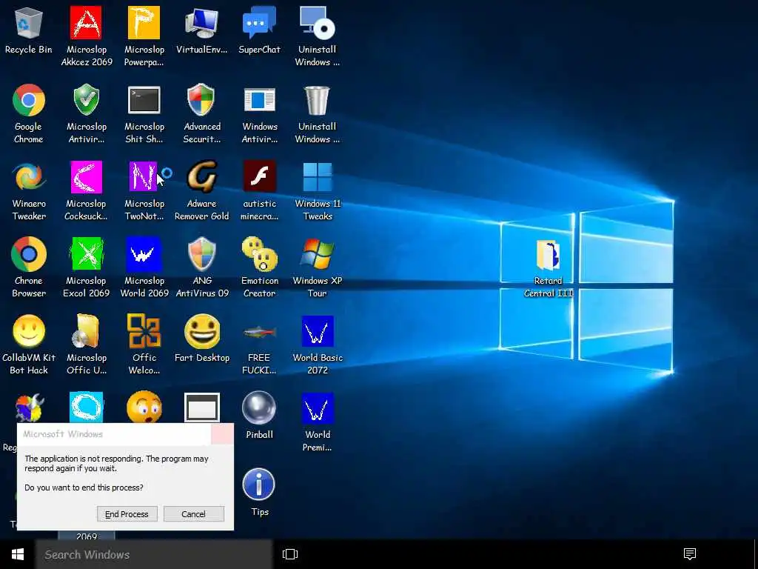This screenshot has width=758, height=569.
Task: Select the Microslop Offic U... folder icon
Action: (x=86, y=331)
